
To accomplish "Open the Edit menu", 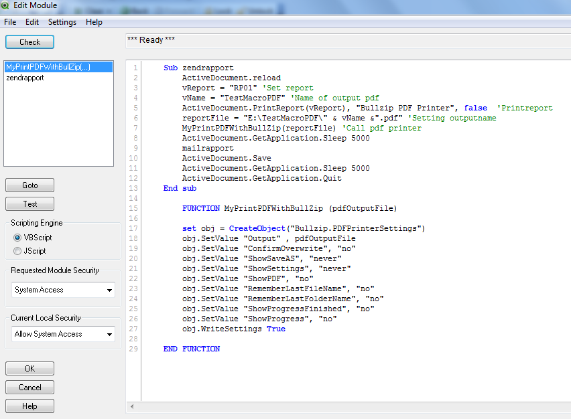I will pos(32,22).
